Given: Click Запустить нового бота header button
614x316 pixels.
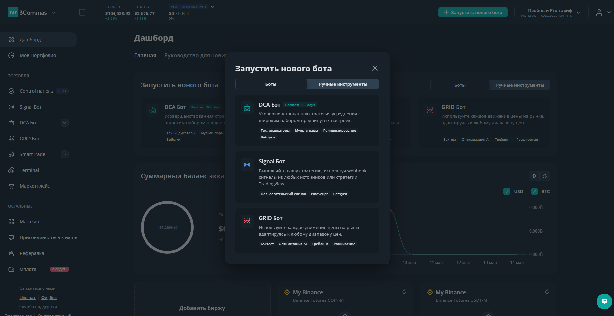Looking at the screenshot, I should point(473,12).
